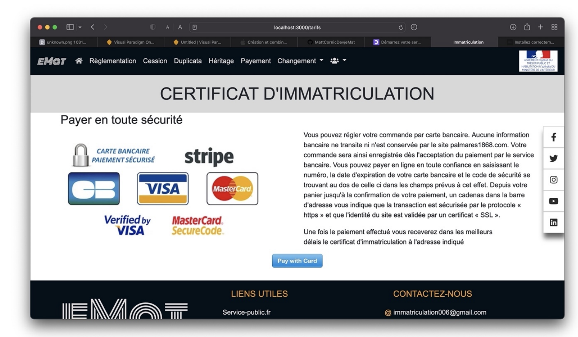Screen dimensions: 578x337
Task: Open the Cession menu item
Action: click(155, 61)
